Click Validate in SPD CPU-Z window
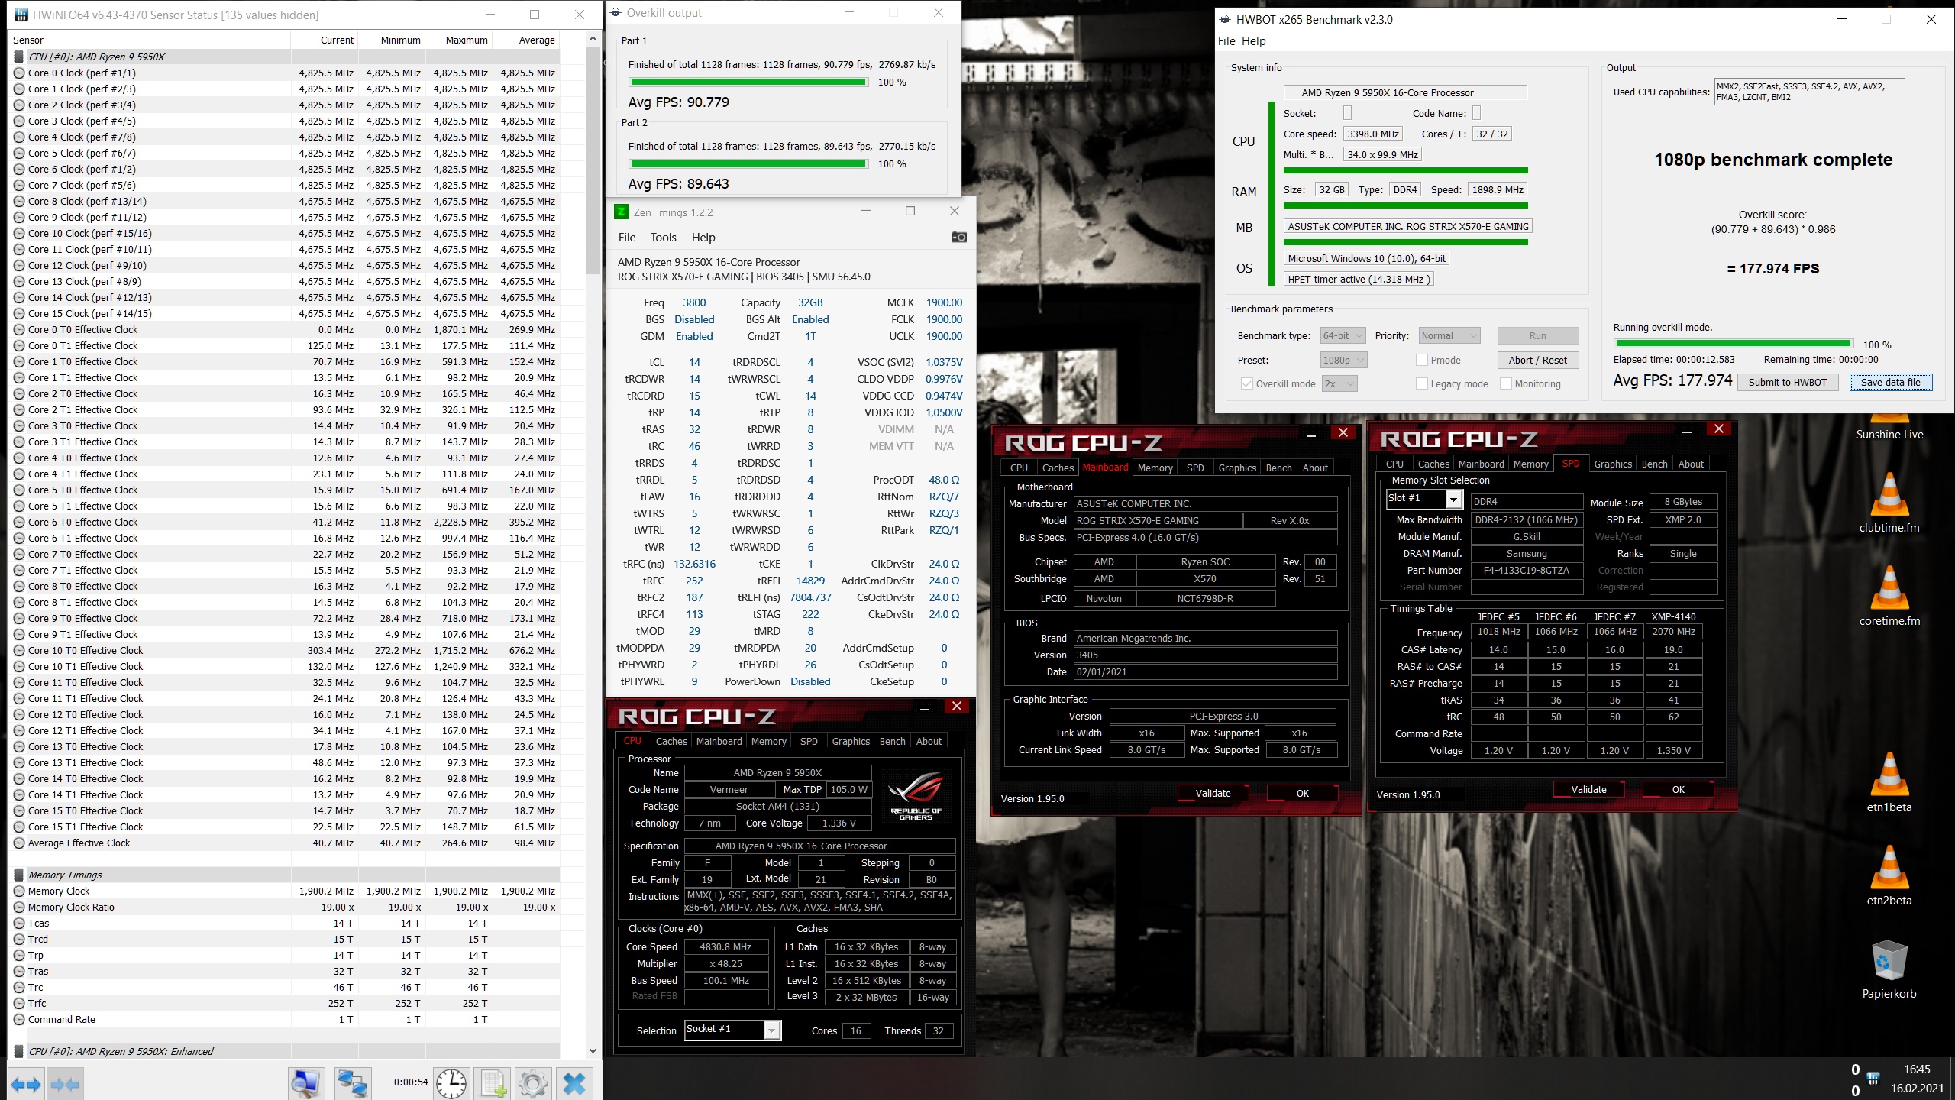This screenshot has width=1955, height=1100. [x=1588, y=790]
